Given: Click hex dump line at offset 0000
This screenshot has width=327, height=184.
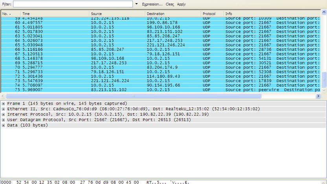Looking at the screenshot, I should [x=95, y=182].
